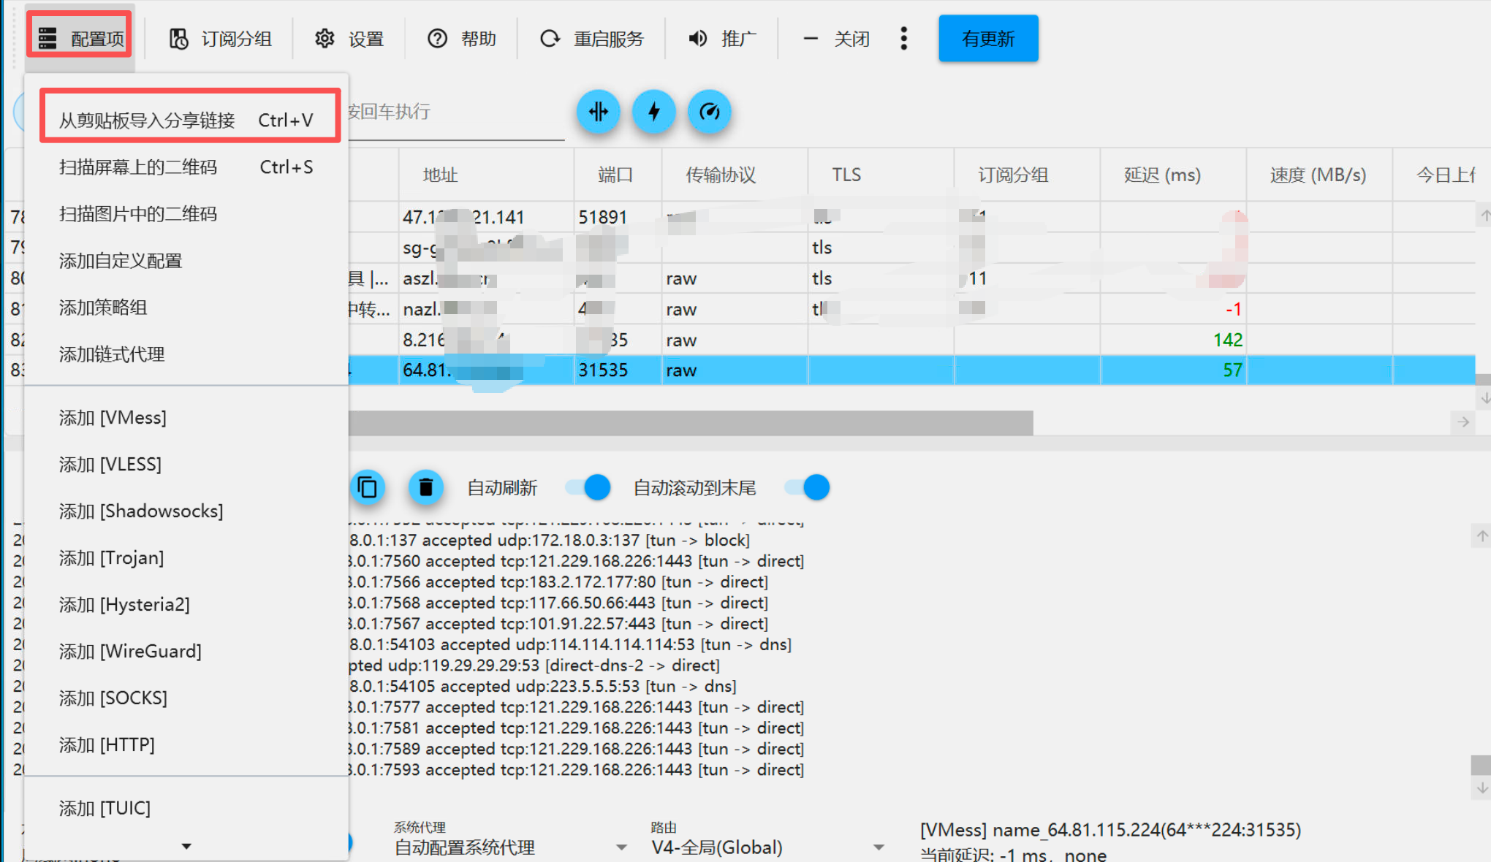
Task: Open the 系统代理 dropdown
Action: point(510,847)
